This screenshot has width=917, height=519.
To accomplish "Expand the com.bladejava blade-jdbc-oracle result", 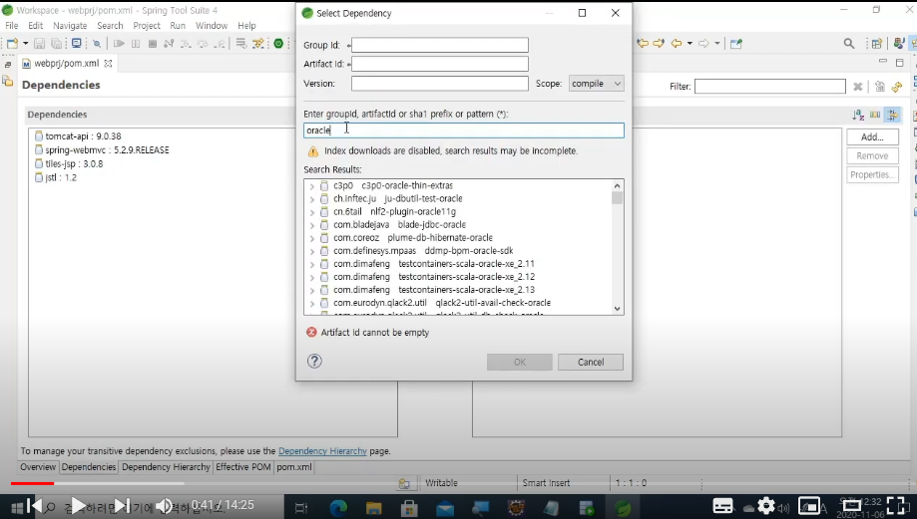I will coord(311,225).
